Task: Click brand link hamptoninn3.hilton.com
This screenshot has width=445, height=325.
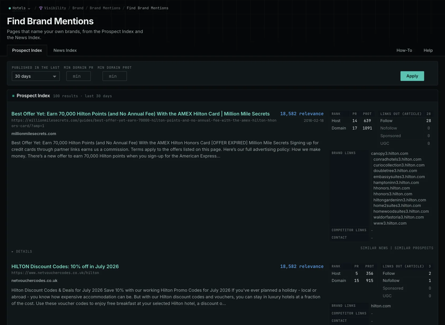Action: coord(396,183)
